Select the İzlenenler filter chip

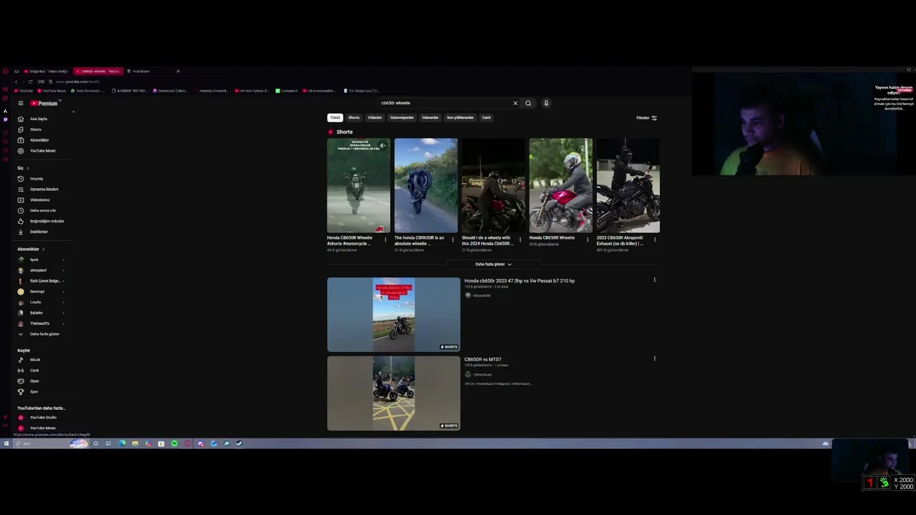[x=430, y=117]
